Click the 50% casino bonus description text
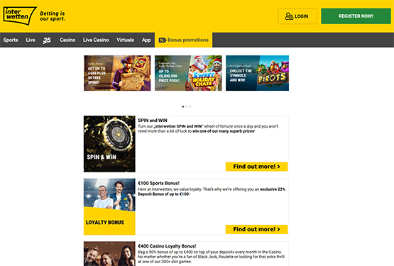 211,257
